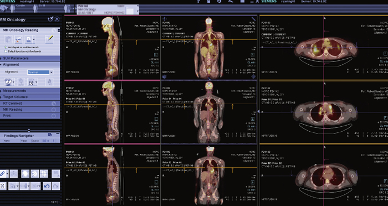Click the sagittal fused PET/CT view, top row
Image resolution: width=388 pixels, height=206 pixels.
click(x=113, y=48)
